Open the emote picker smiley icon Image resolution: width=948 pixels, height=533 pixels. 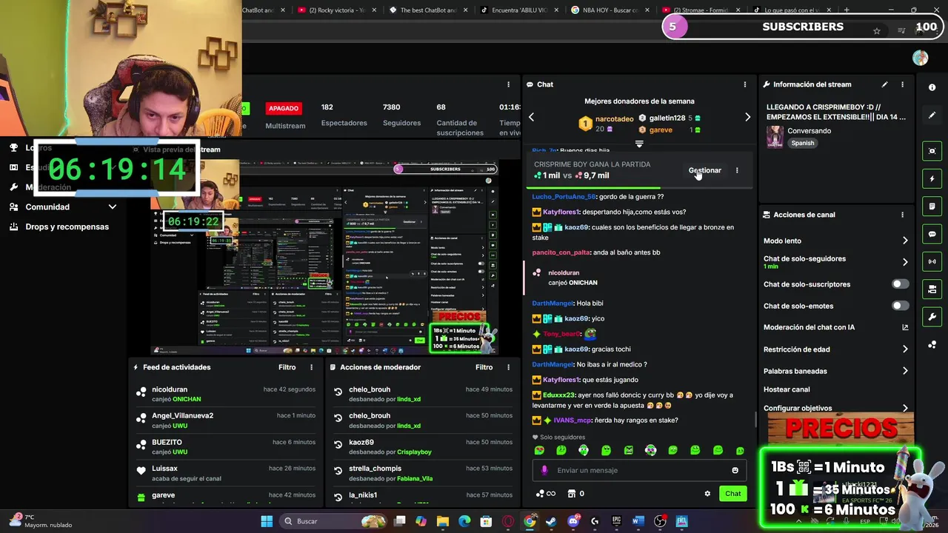[735, 470]
